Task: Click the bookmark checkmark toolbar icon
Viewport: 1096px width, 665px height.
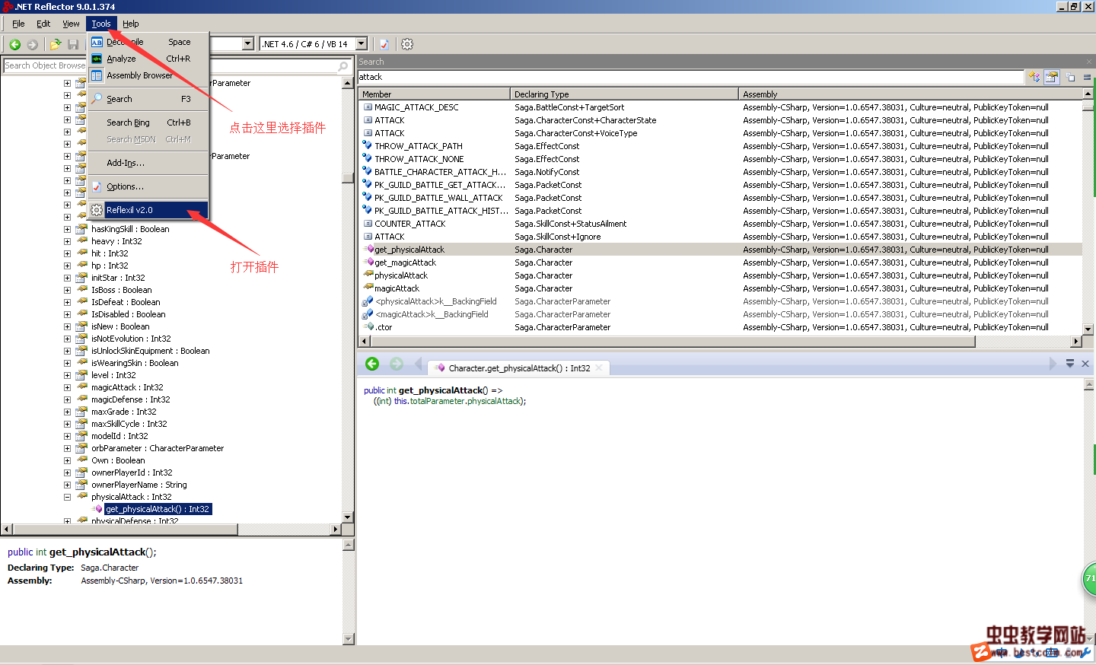Action: pos(384,44)
